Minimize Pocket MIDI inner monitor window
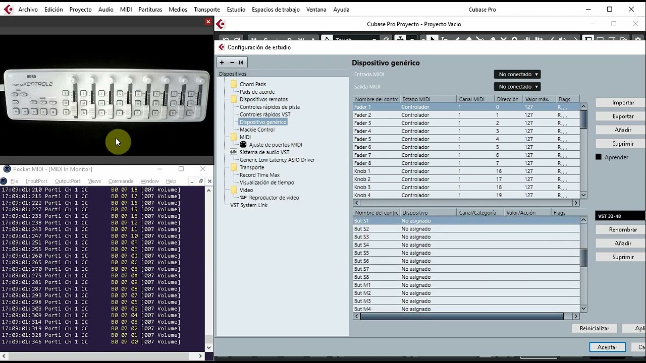 192,181
